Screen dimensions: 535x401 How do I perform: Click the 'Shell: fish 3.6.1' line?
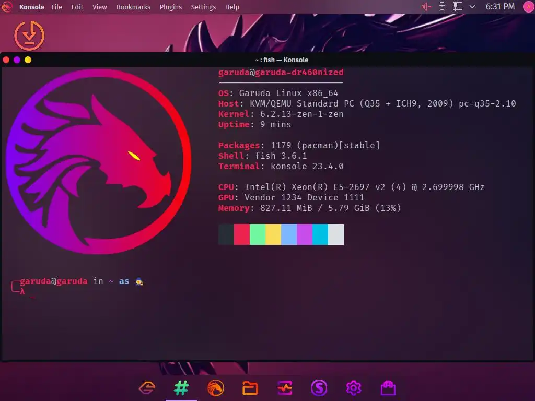point(263,156)
